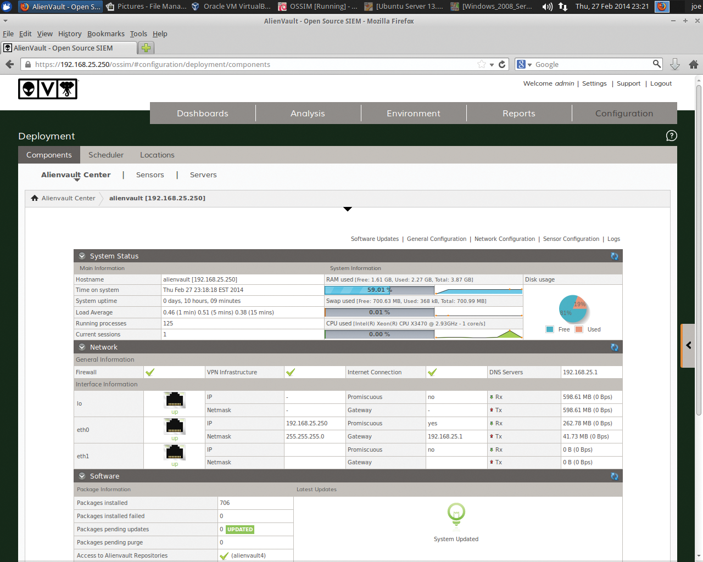Open the Settings link

[x=594, y=83]
